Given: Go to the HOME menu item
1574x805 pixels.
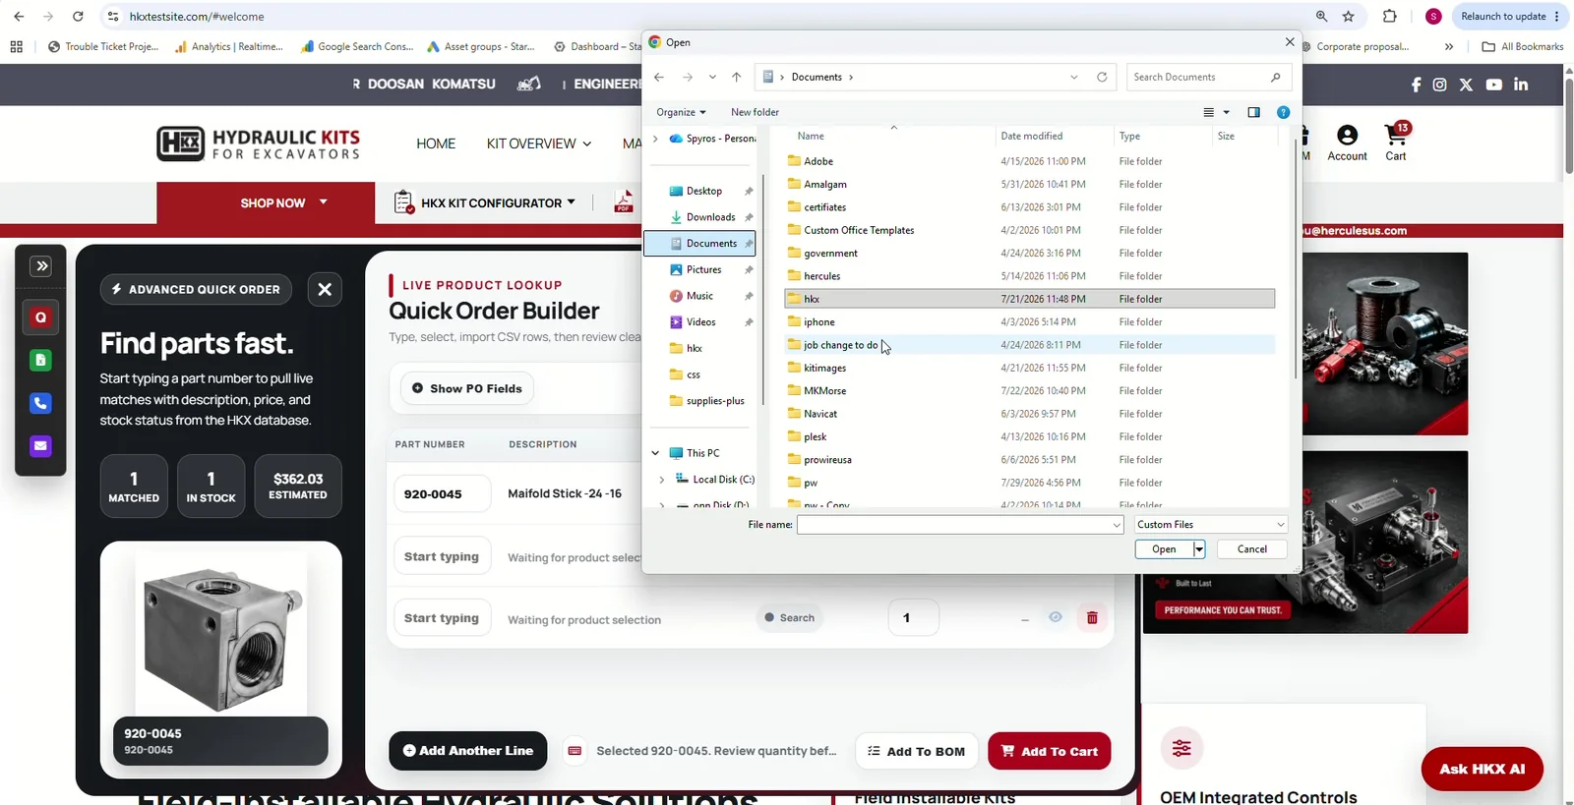Looking at the screenshot, I should 436,144.
